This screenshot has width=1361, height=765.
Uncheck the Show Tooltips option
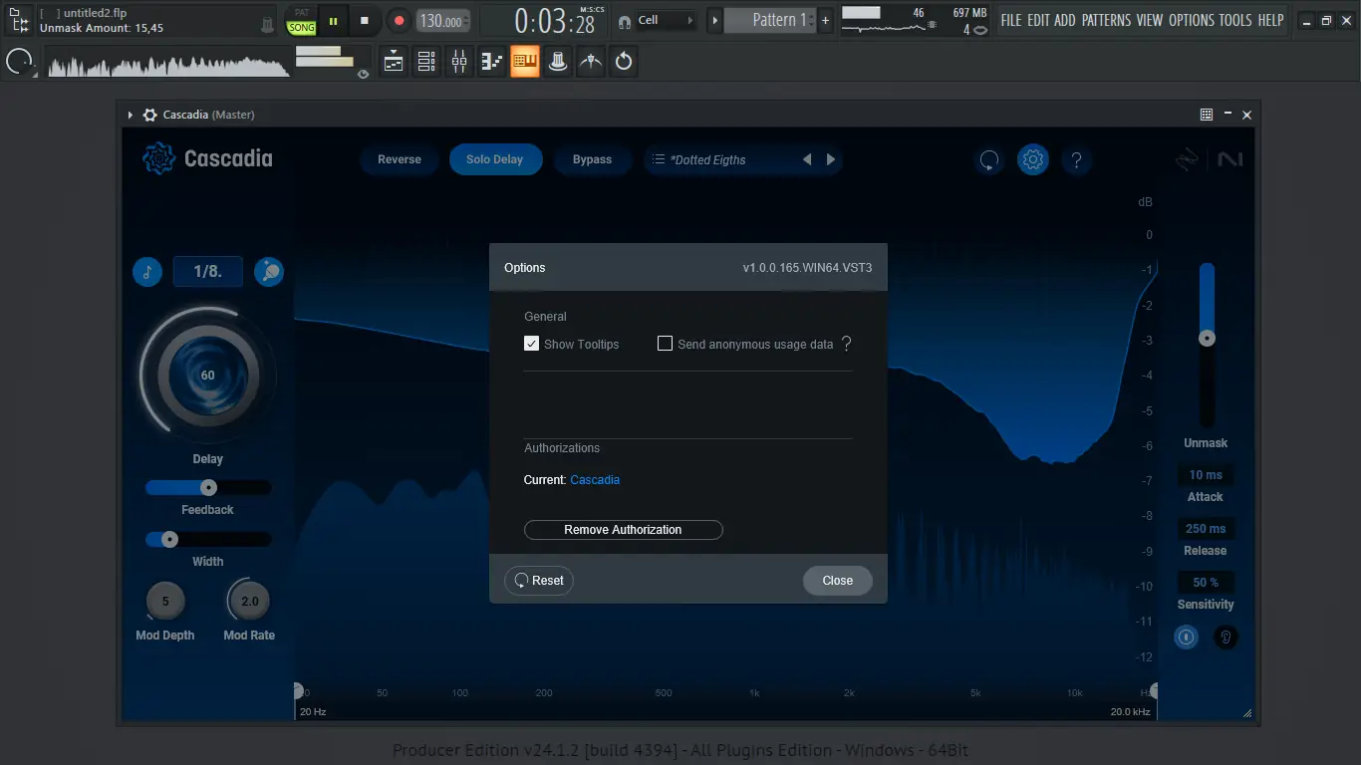[x=531, y=343]
